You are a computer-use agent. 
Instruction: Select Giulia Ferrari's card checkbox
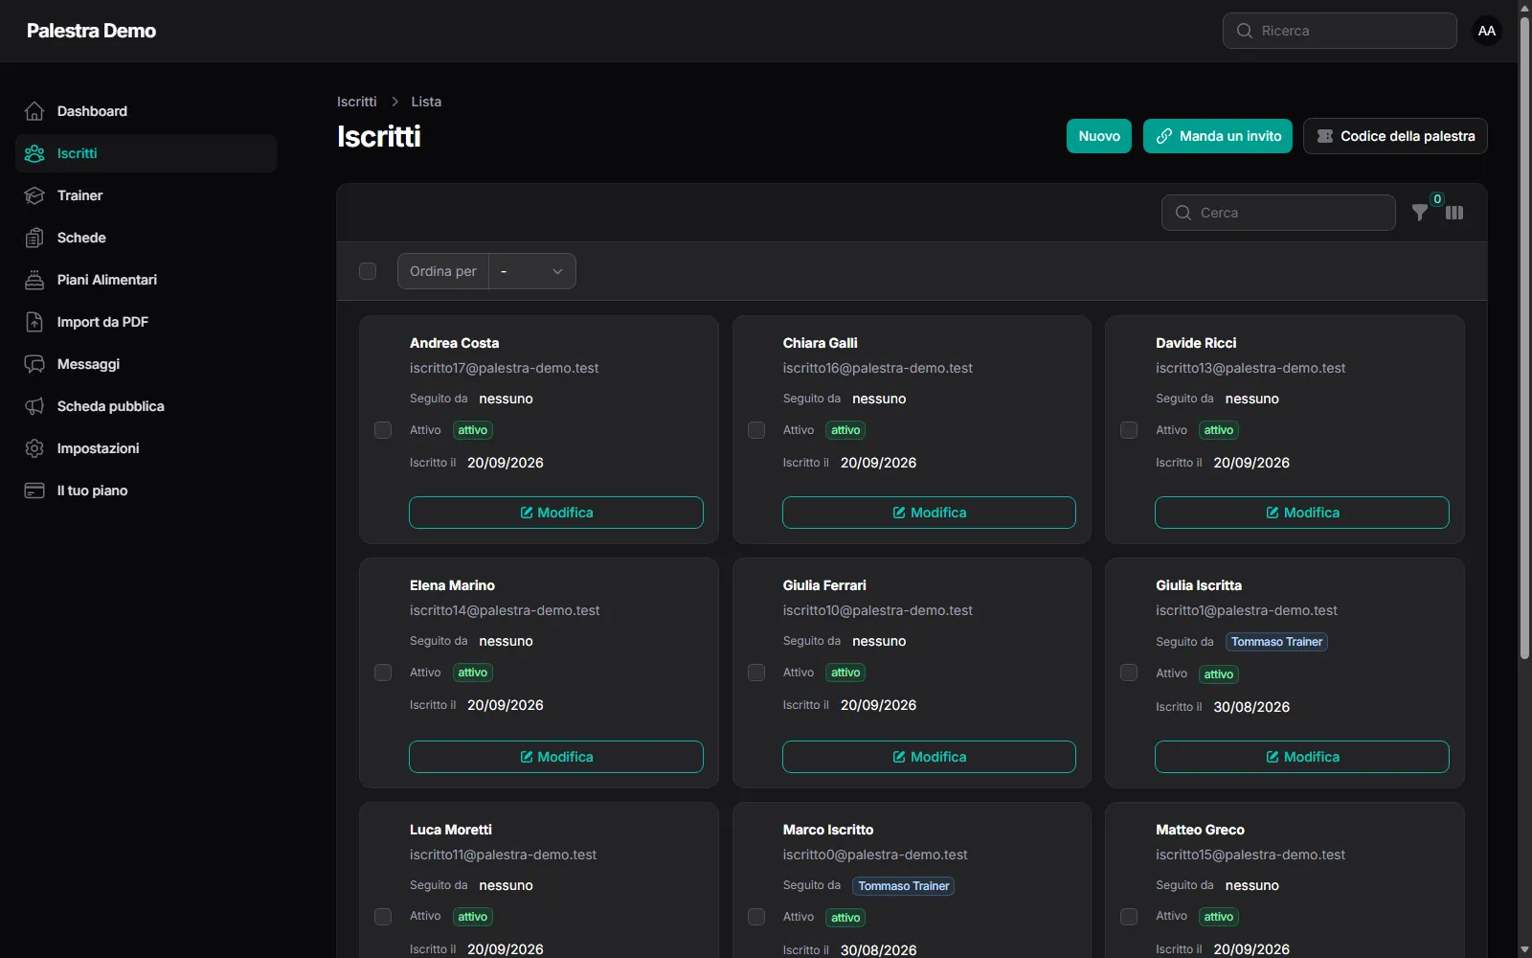(756, 673)
